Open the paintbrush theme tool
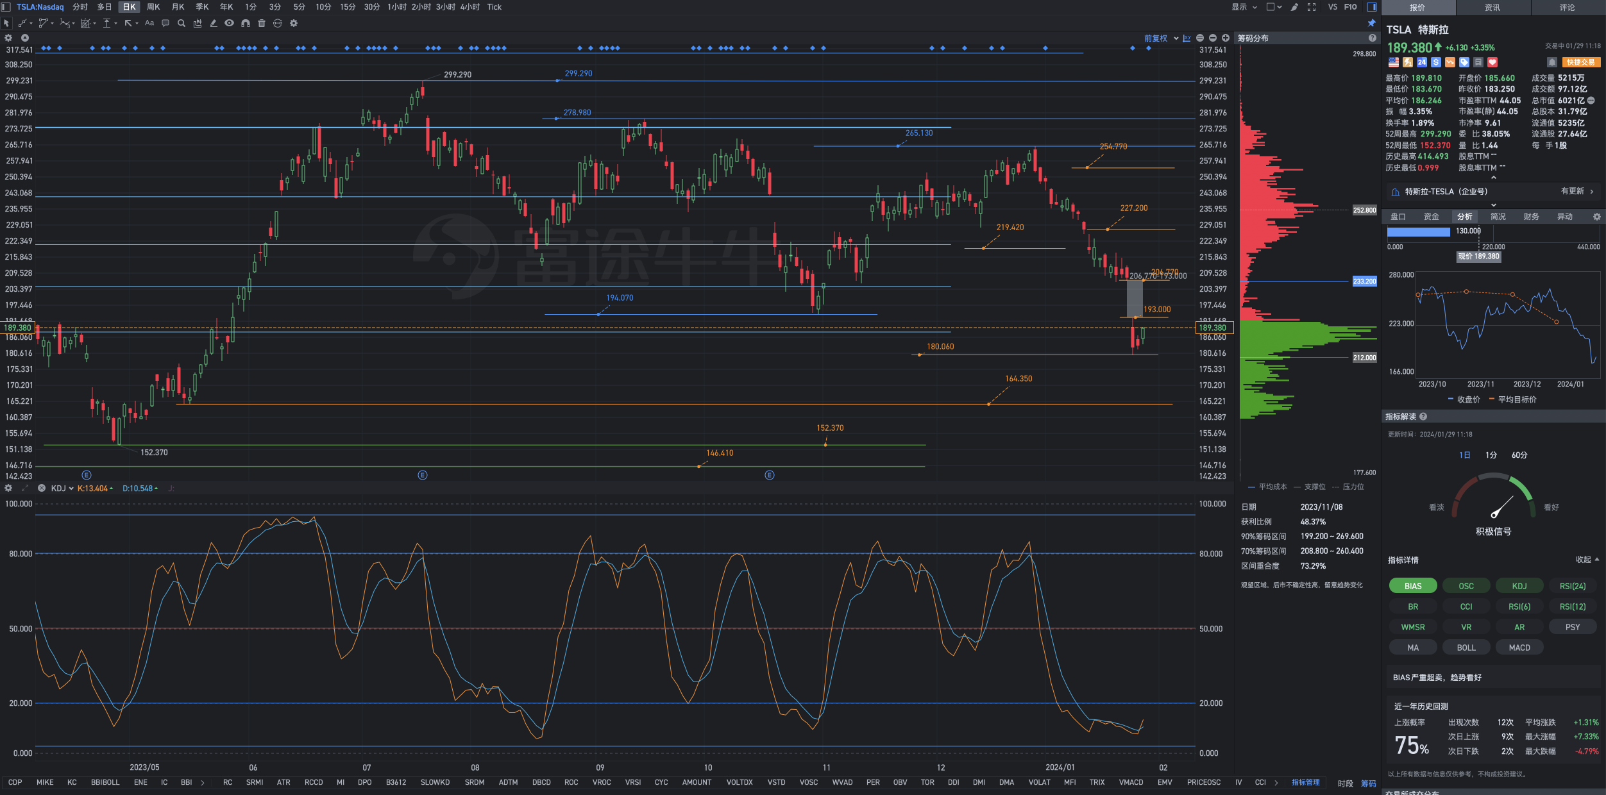Viewport: 1606px width, 795px height. pyautogui.click(x=1294, y=7)
